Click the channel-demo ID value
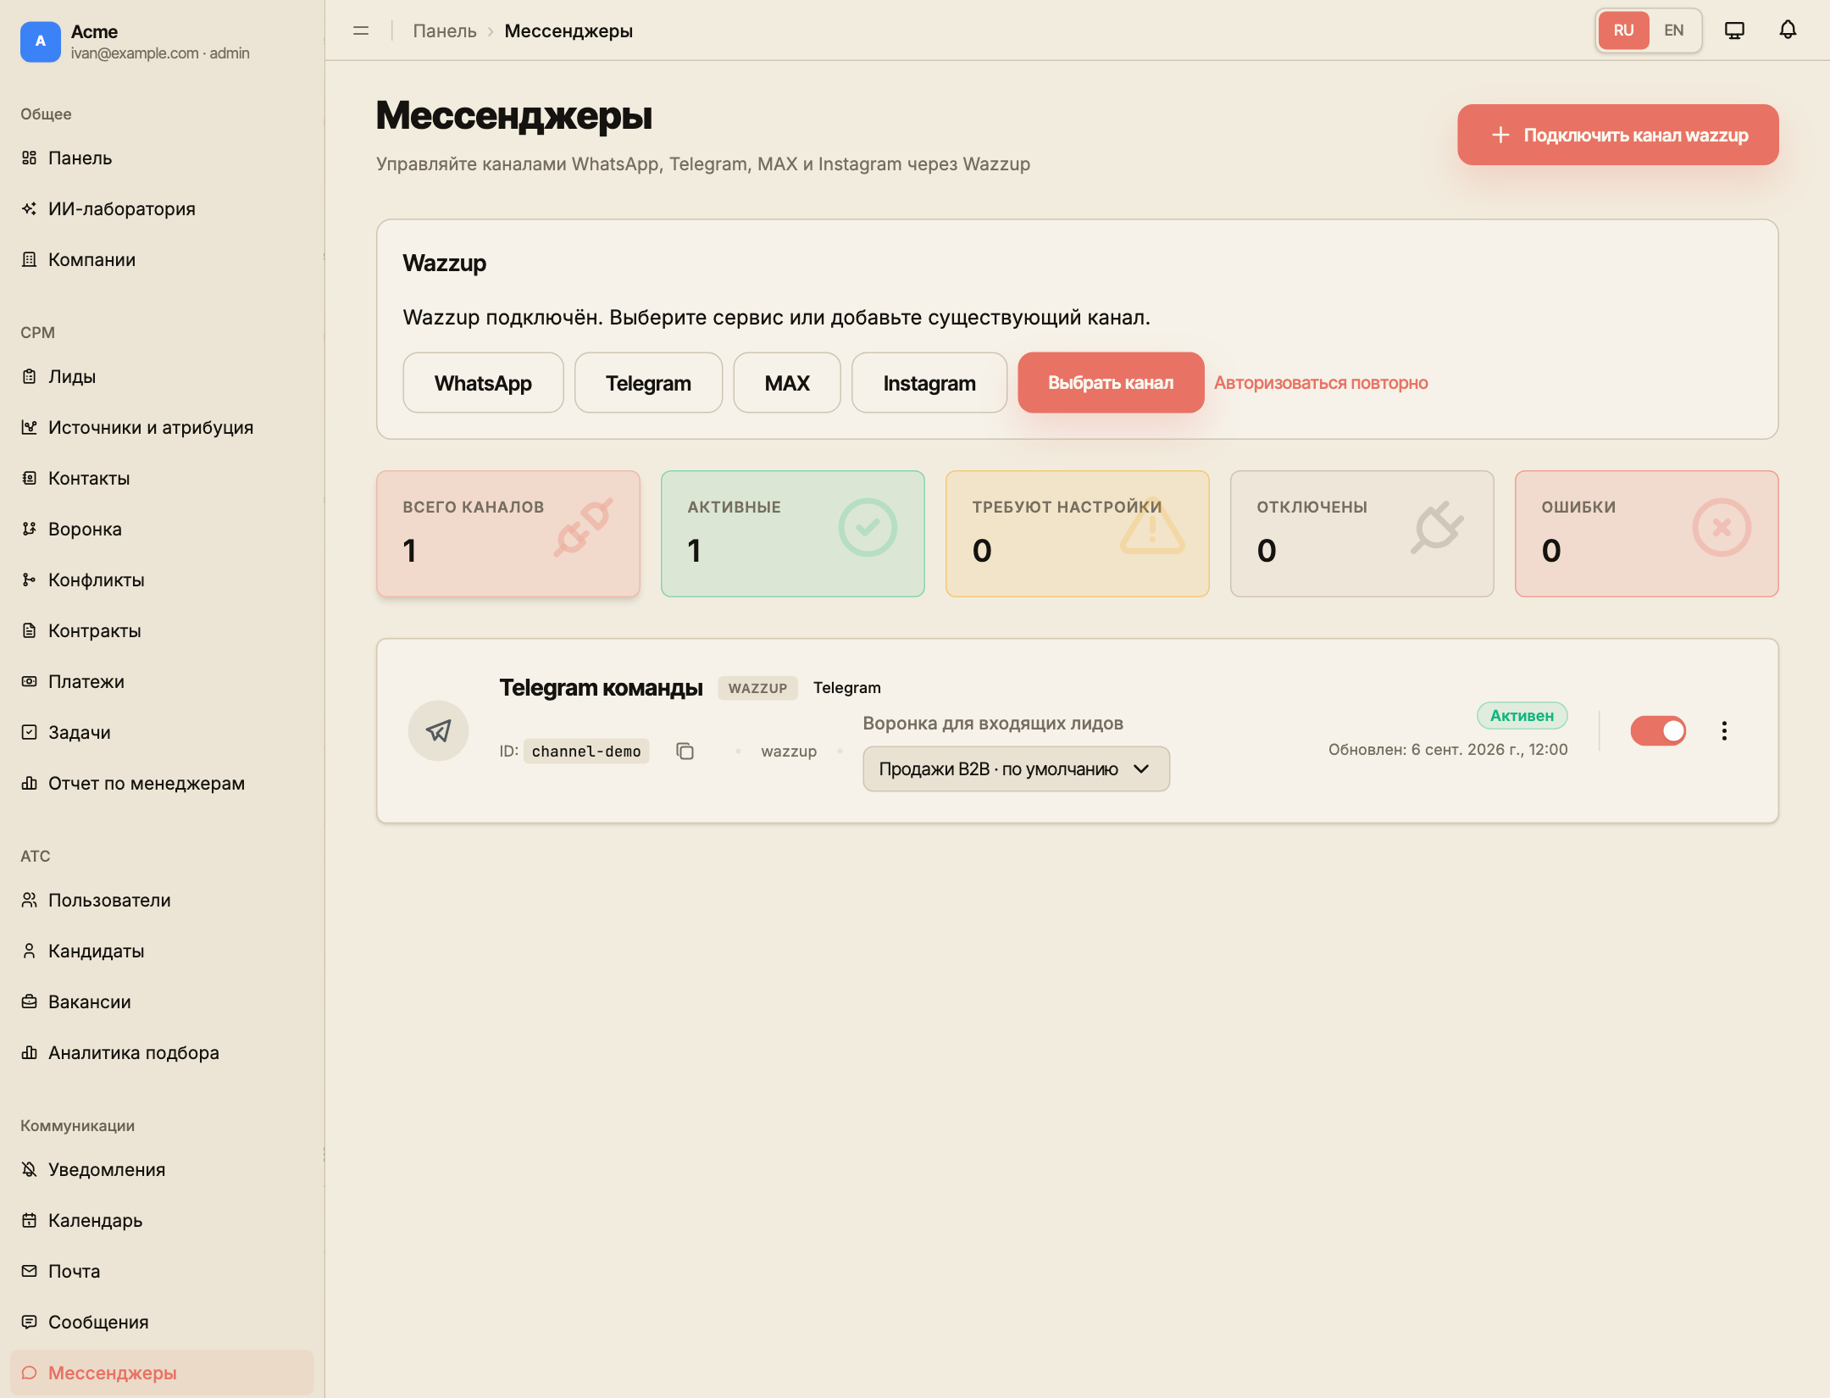 pos(586,752)
